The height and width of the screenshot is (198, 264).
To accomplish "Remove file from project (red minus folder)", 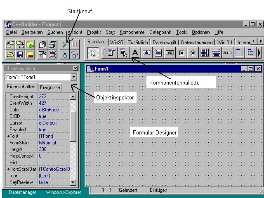I will 30,54.
